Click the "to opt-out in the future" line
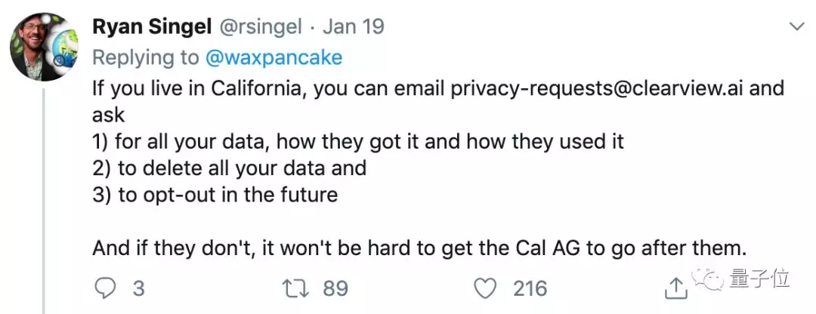This screenshot has width=816, height=314. (x=215, y=194)
